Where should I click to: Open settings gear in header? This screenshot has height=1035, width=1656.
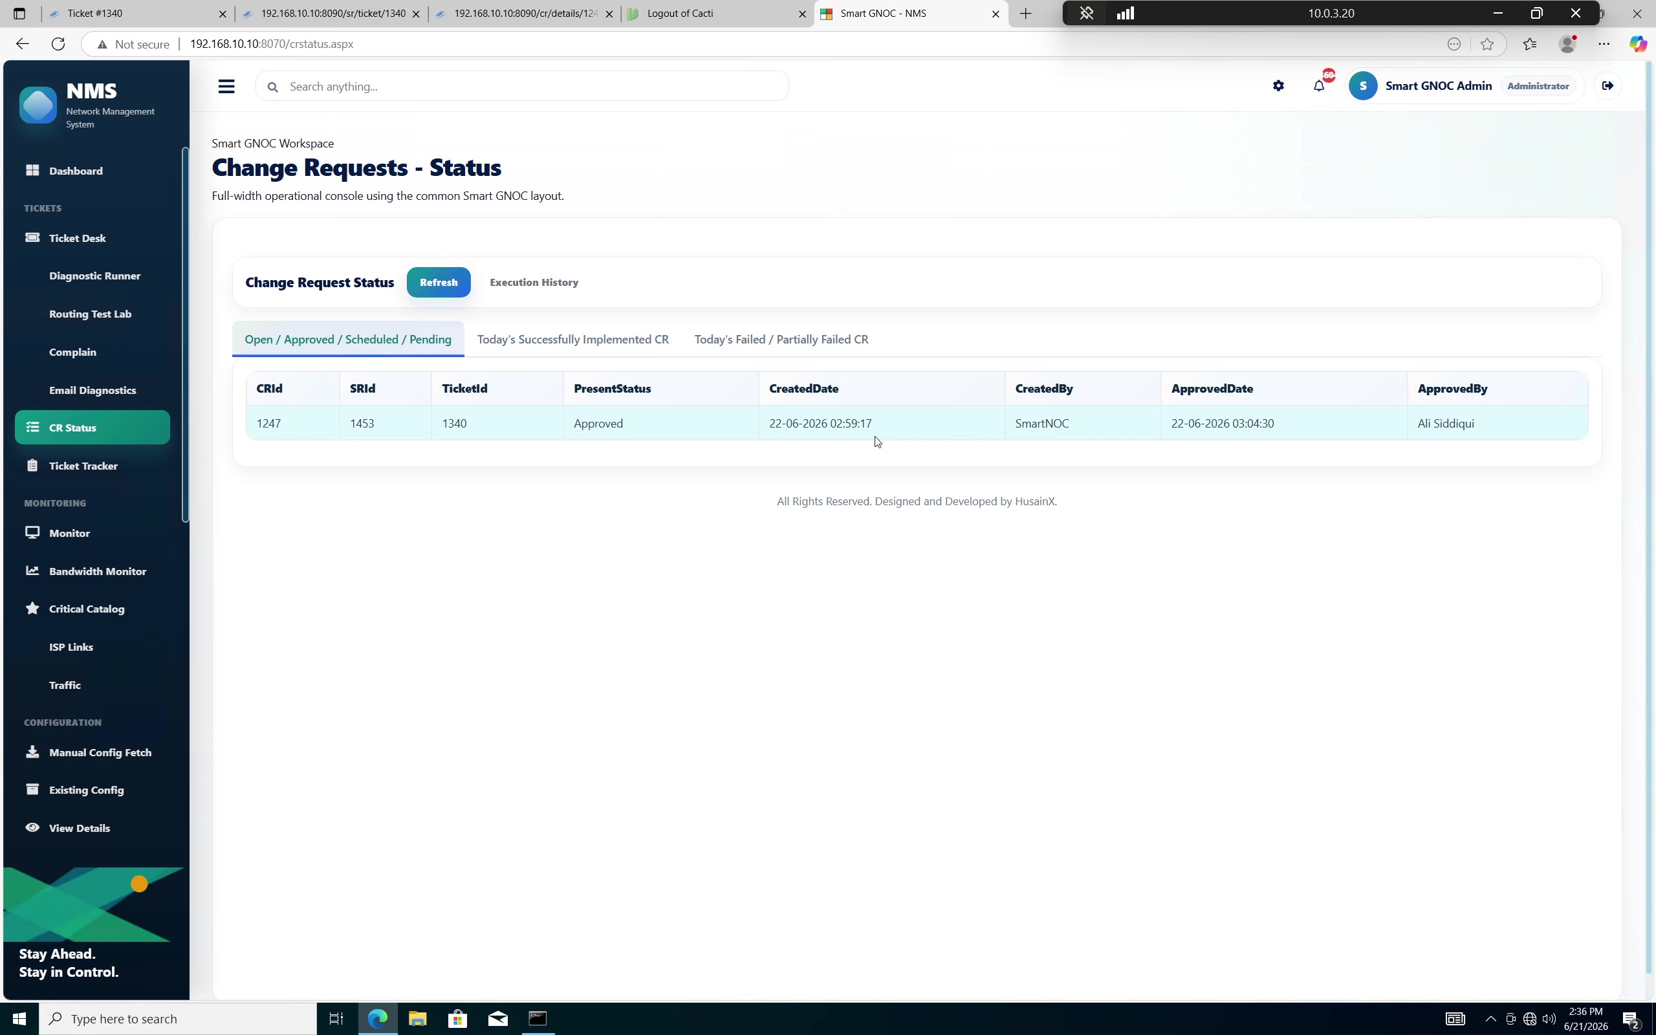click(x=1278, y=86)
